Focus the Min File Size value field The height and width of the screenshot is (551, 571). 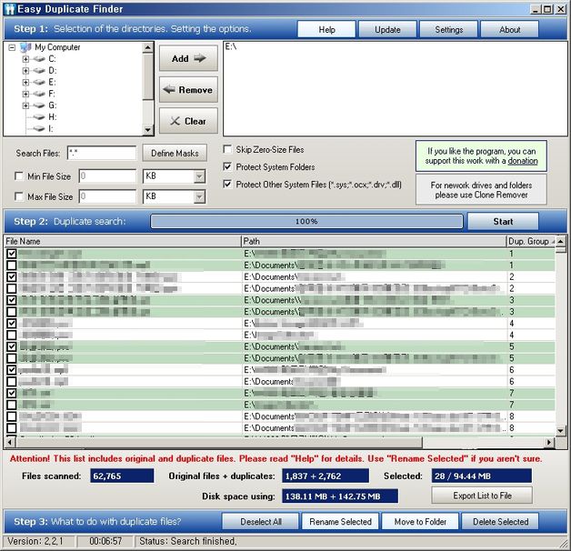(x=107, y=176)
